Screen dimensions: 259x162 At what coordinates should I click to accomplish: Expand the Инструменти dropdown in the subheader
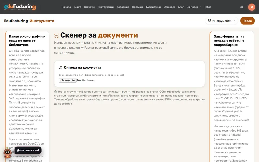point(221,21)
